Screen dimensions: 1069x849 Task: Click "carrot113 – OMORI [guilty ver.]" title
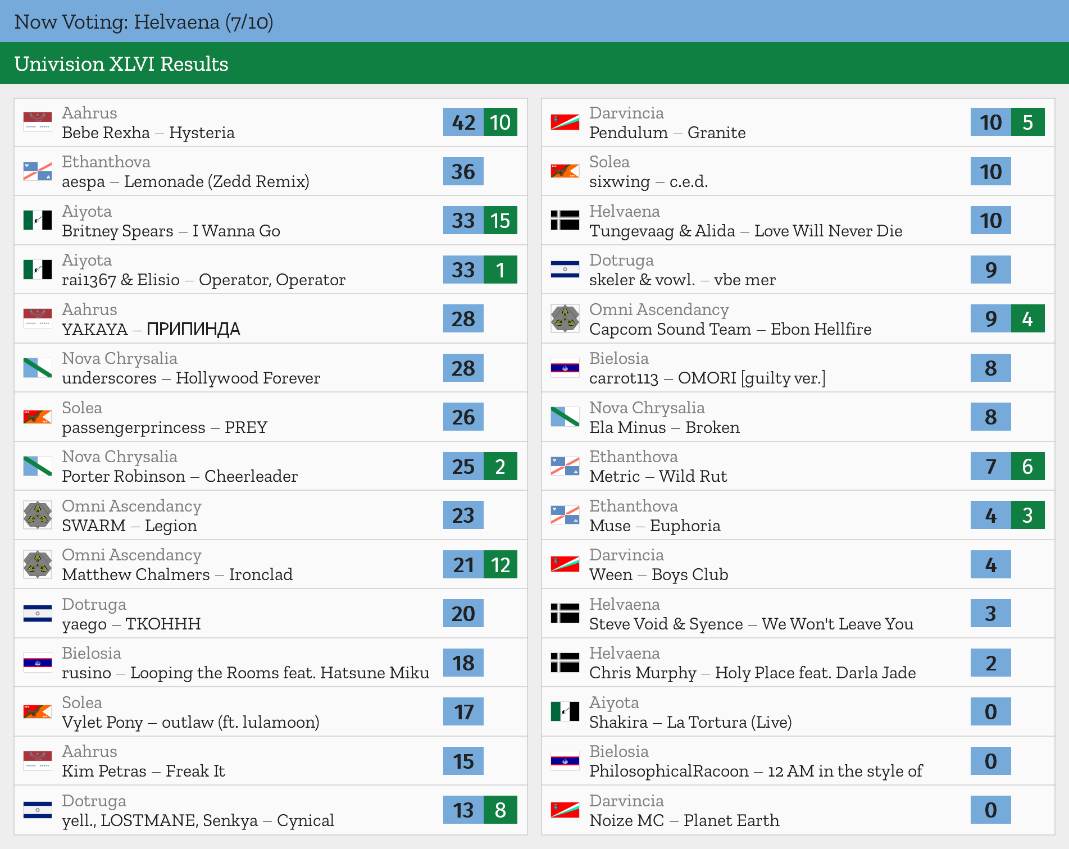[x=708, y=378]
